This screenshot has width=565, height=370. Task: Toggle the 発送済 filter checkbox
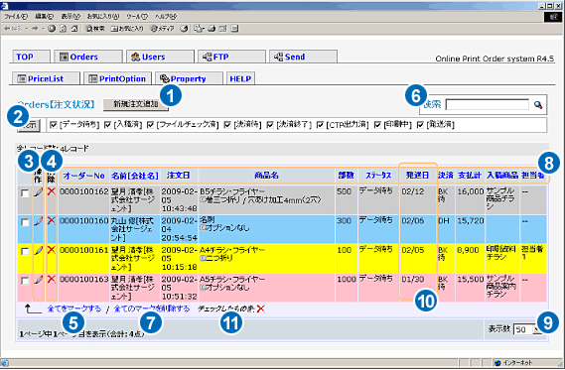[420, 125]
